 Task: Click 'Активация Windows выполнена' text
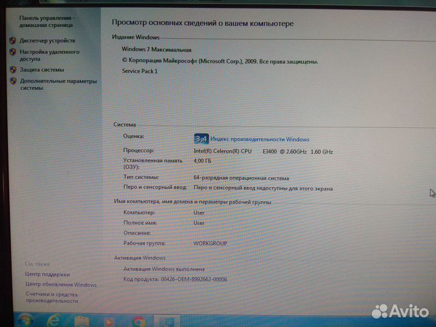[164, 269]
